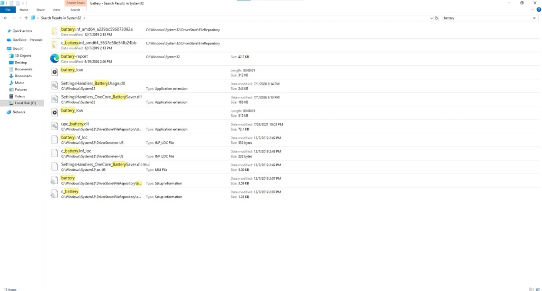Click the c_battery.inf_loc file icon

pyautogui.click(x=55, y=153)
